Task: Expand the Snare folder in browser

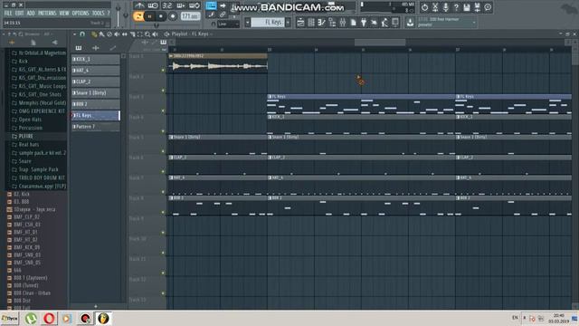Action: (x=24, y=161)
